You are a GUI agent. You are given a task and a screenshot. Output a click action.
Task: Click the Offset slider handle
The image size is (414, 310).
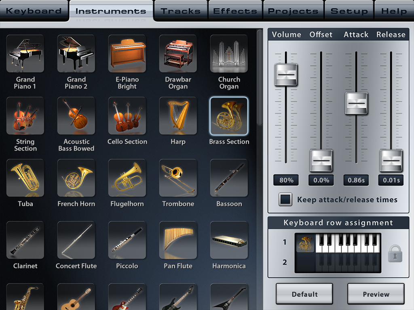coord(321,161)
